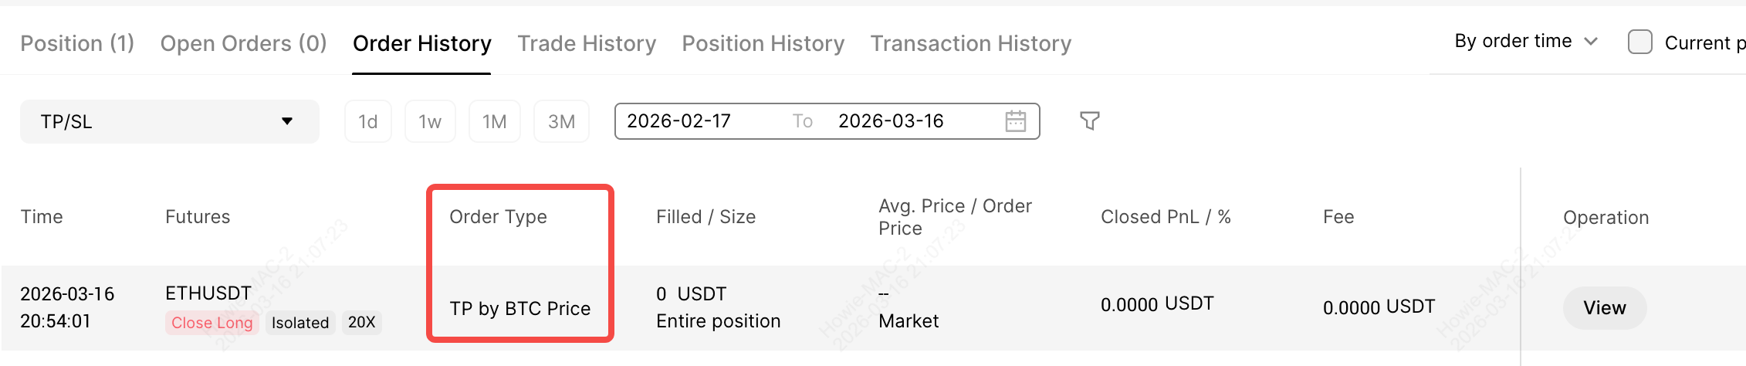Screen dimensions: 1746x366
Task: Click the ETHUSDT futures name
Action: 208,293
